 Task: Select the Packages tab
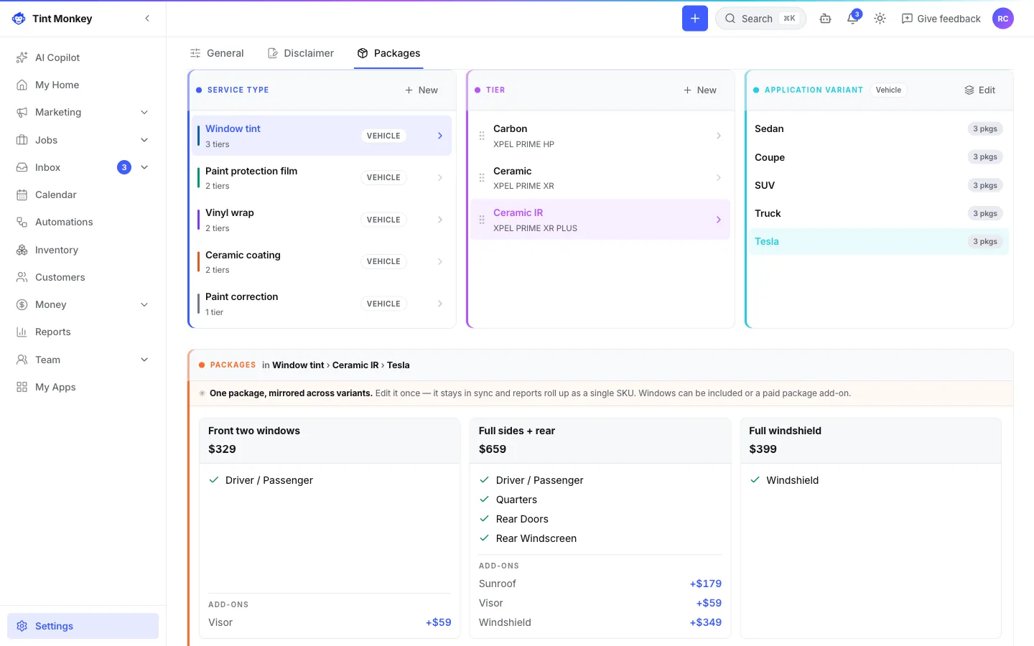(x=388, y=53)
